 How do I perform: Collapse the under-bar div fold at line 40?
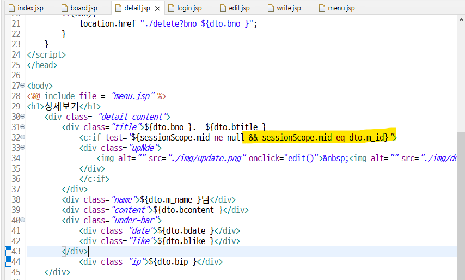(23, 220)
